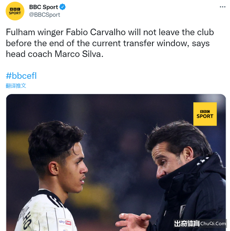Image resolution: width=230 pixels, height=231 pixels.
Task: Click the ChuQi.Com watermark text
Action: point(213,224)
